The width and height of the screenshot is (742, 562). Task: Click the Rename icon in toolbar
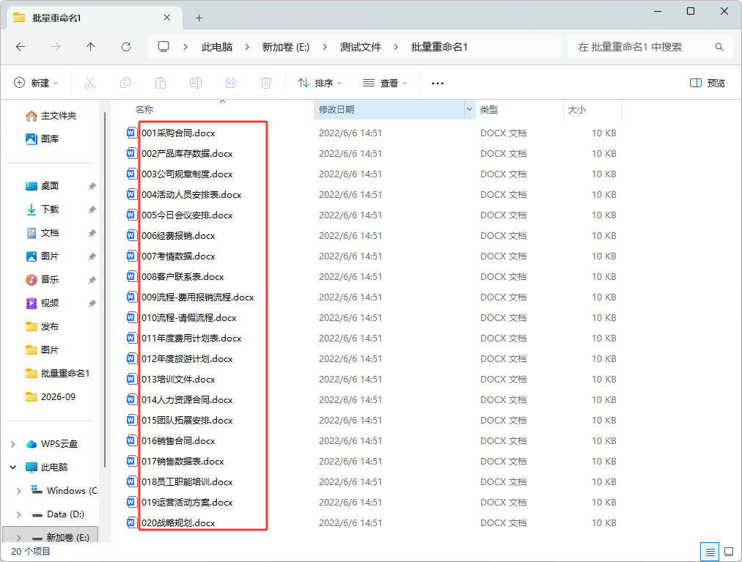coord(196,84)
